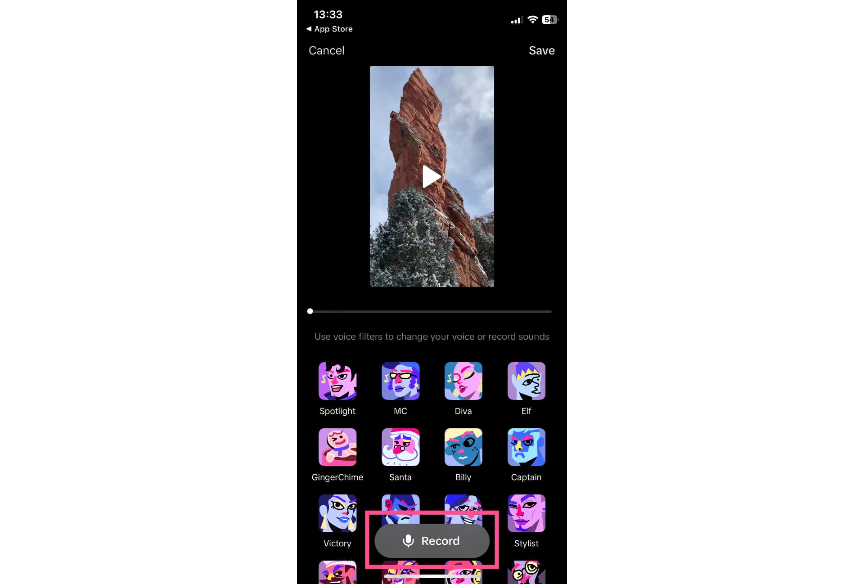The height and width of the screenshot is (584, 864).
Task: Toggle the microphone recording icon
Action: tap(408, 540)
